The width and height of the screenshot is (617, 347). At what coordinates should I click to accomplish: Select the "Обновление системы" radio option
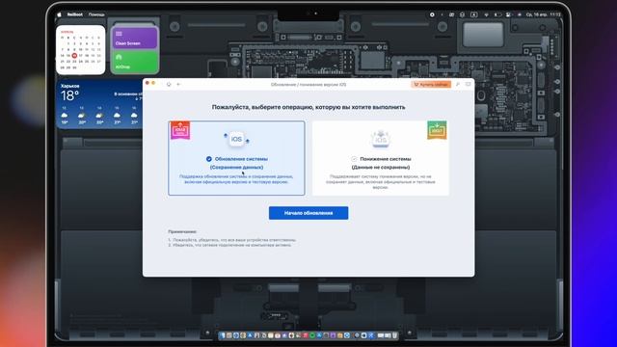pyautogui.click(x=209, y=159)
